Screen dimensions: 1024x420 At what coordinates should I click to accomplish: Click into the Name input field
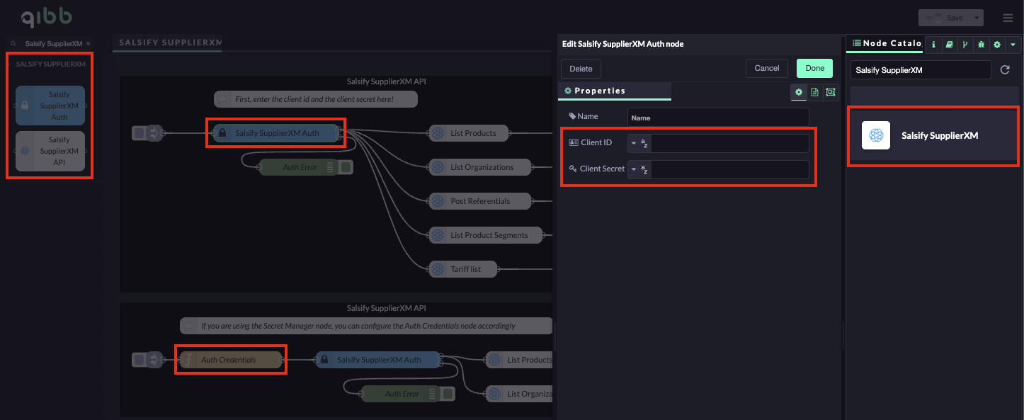tap(717, 118)
